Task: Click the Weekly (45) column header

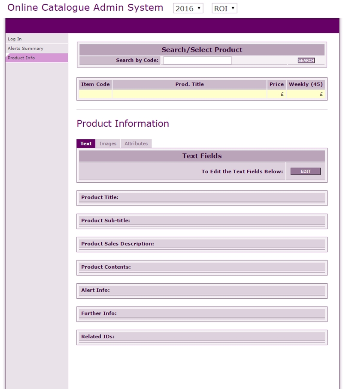Action: coord(306,84)
